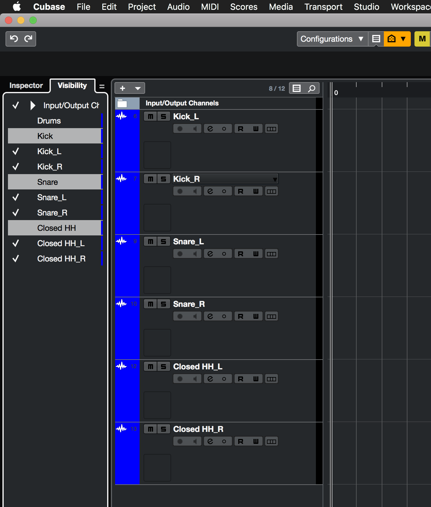Uncheck Snare_L visibility checkmark
This screenshot has width=431, height=507.
[16, 197]
